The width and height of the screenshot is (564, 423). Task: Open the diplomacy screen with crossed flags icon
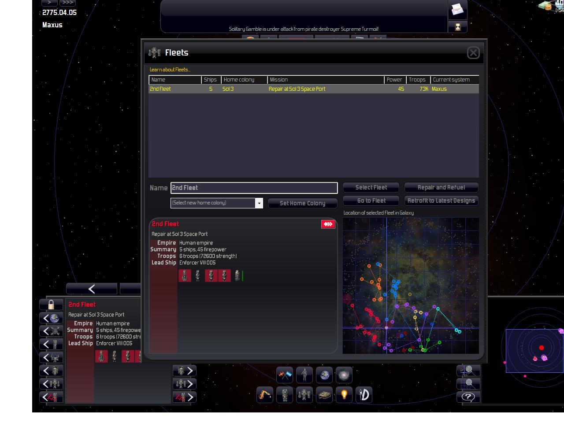coord(285,375)
